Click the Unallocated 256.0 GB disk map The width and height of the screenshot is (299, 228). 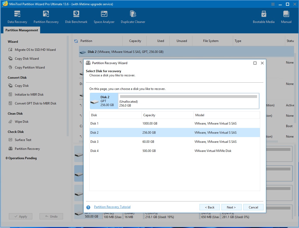[x=188, y=101]
